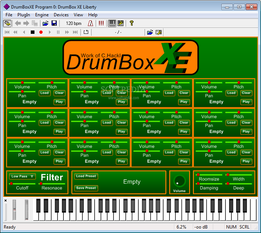Open MIDI file with transport bar folder icon
The width and height of the screenshot is (261, 233).
(x=150, y=32)
